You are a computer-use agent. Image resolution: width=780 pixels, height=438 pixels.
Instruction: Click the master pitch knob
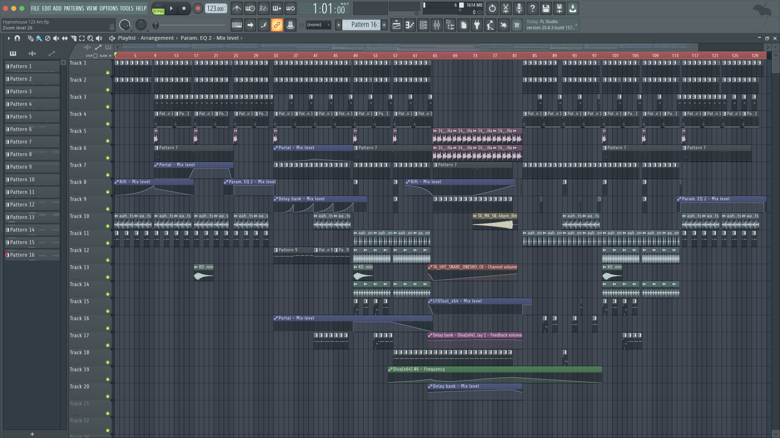pos(141,25)
